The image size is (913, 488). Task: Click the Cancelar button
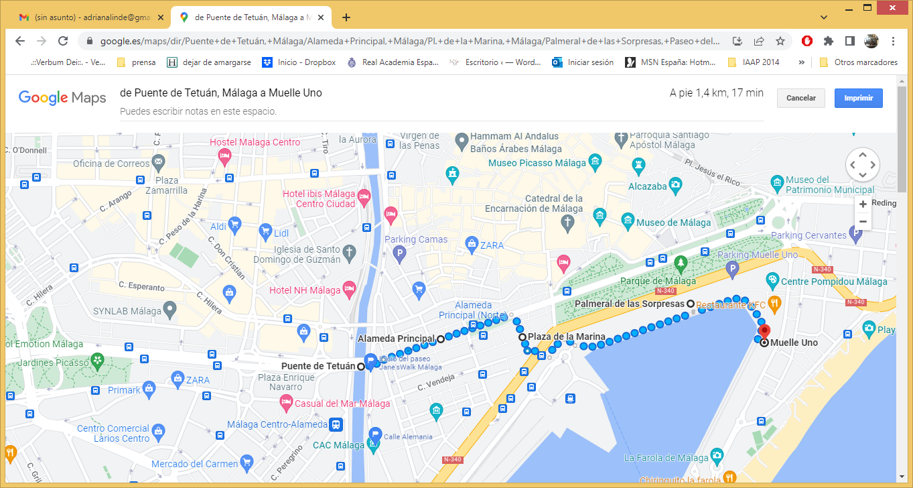[x=800, y=98]
